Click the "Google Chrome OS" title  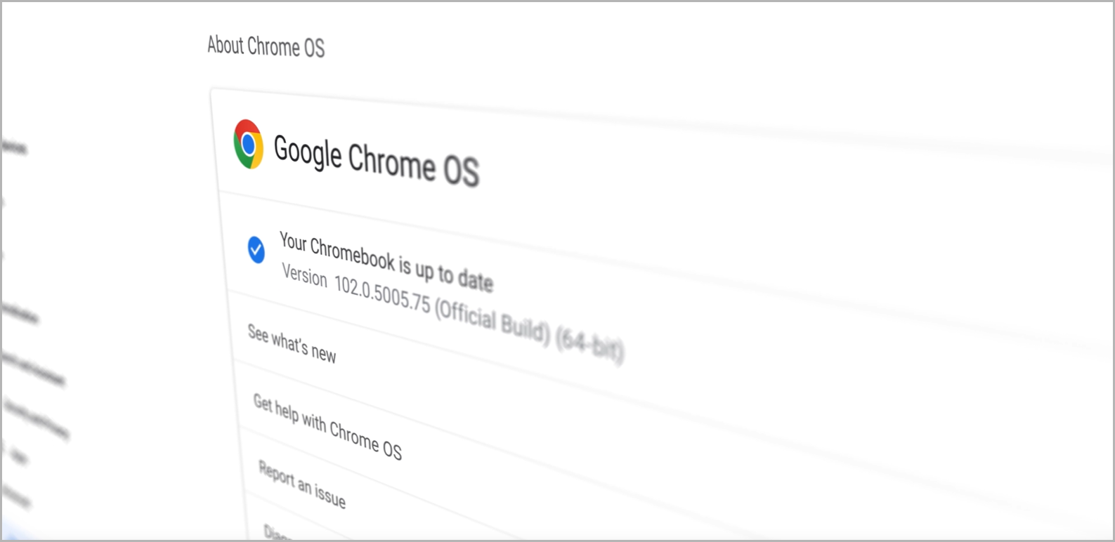(376, 162)
